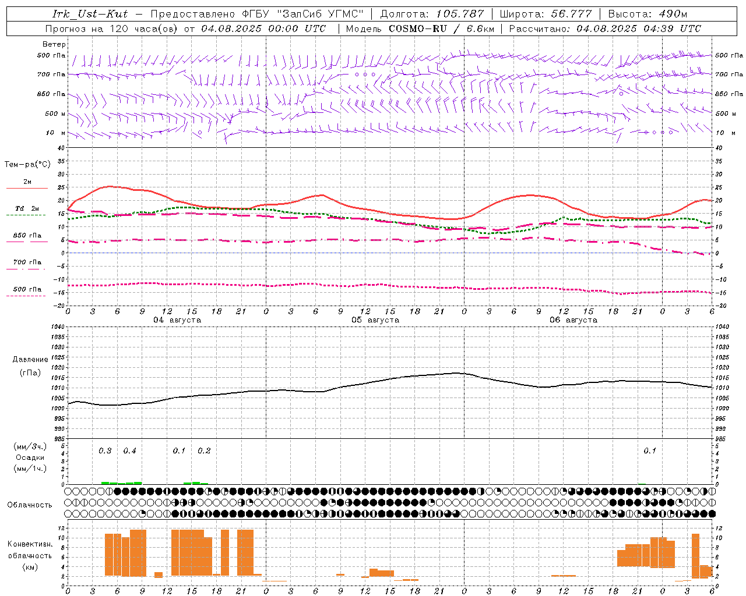Viewport: 746px width, 596px height.
Task: Click calculation time Рассчитано: 04.08.2025 04:39 UTC
Action: [605, 29]
